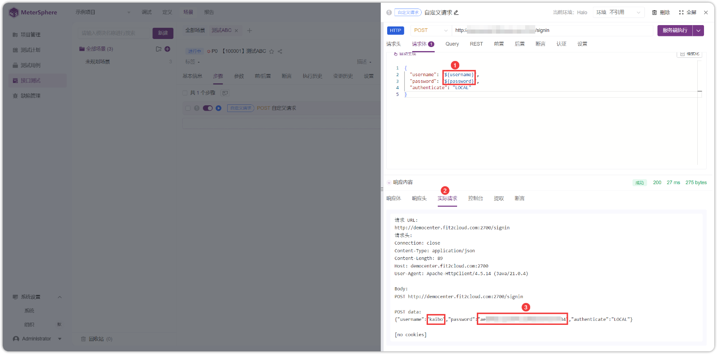Click the 回收站 recycle bin
Viewport: 717px width, 354px height.
(97, 339)
